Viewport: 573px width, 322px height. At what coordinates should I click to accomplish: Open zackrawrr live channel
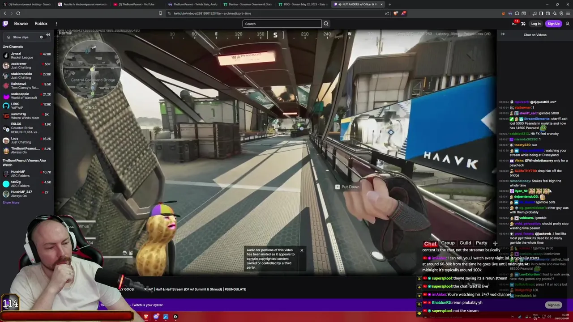(x=27, y=66)
